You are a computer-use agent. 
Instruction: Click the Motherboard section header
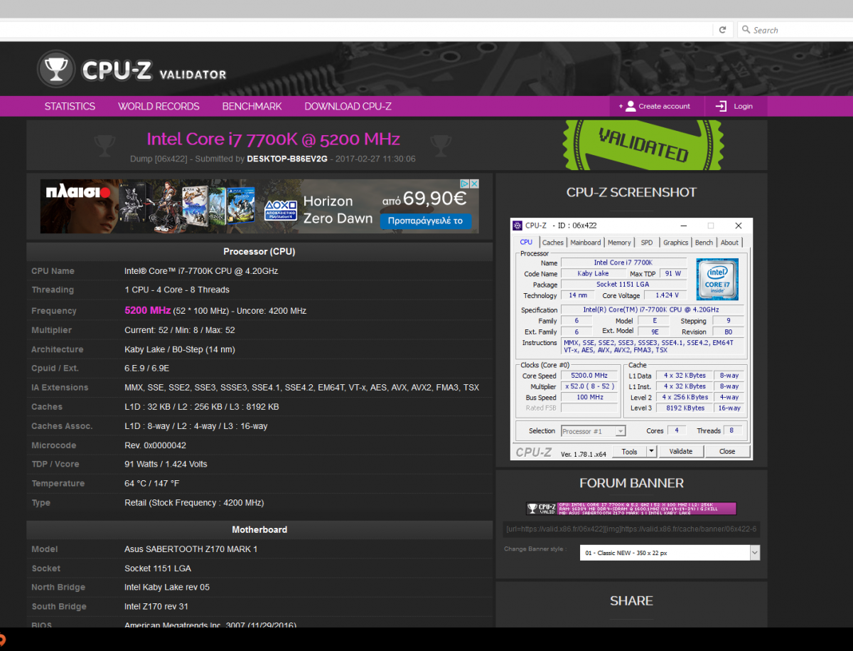(259, 530)
